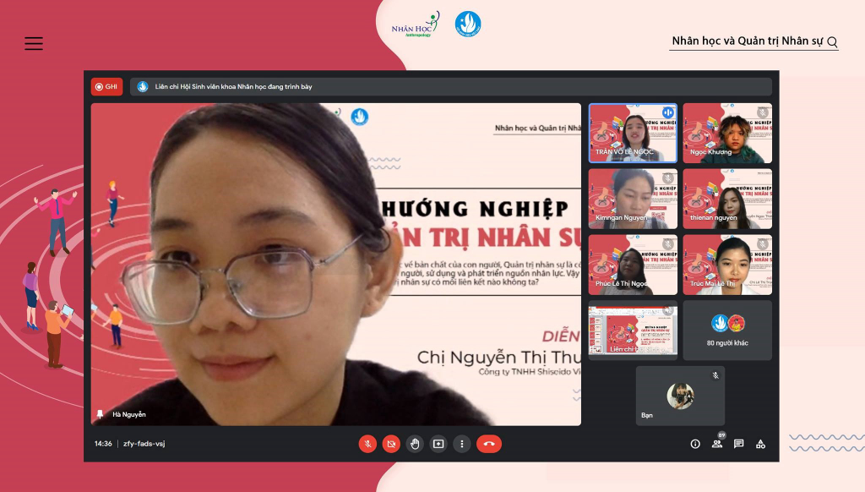End the call with red hang-up button
This screenshot has width=865, height=492.
pos(489,444)
